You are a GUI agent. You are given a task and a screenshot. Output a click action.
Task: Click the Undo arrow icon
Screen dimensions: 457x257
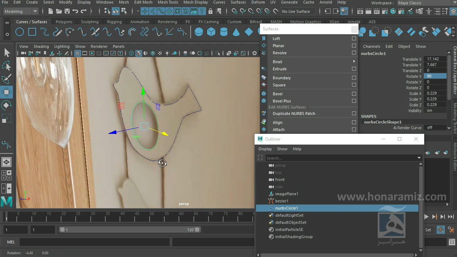tap(75, 11)
